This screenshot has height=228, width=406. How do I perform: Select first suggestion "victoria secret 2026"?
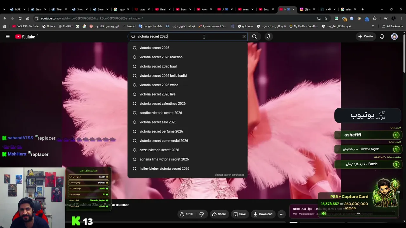pos(187,48)
